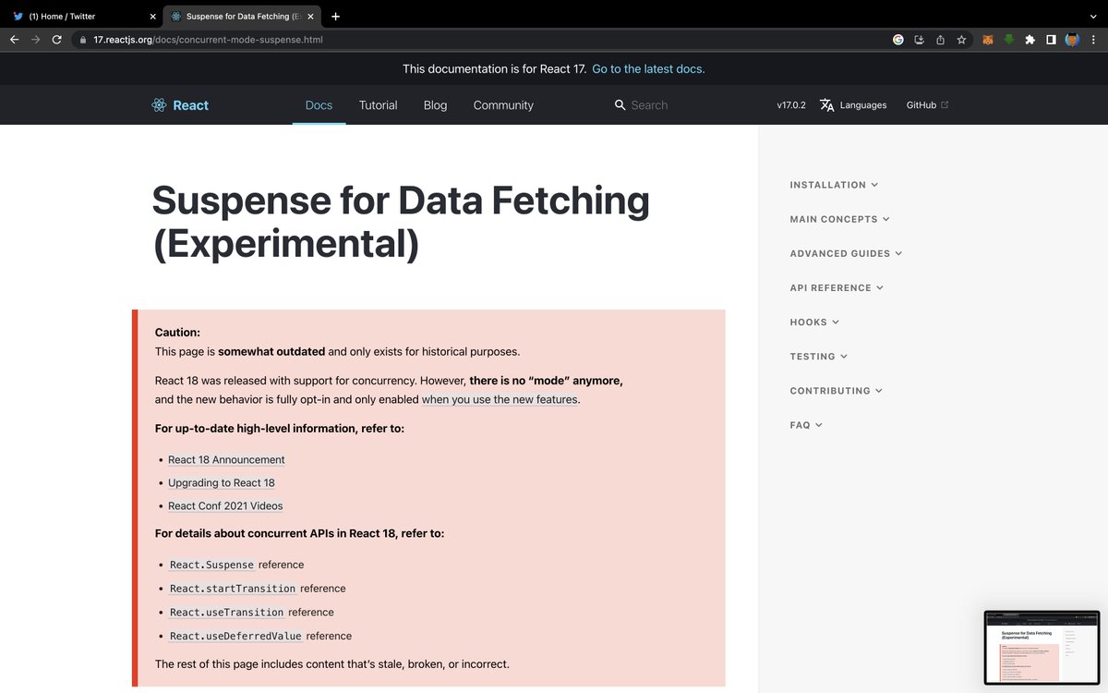Click the search magnifier icon
1108x693 pixels.
[620, 105]
